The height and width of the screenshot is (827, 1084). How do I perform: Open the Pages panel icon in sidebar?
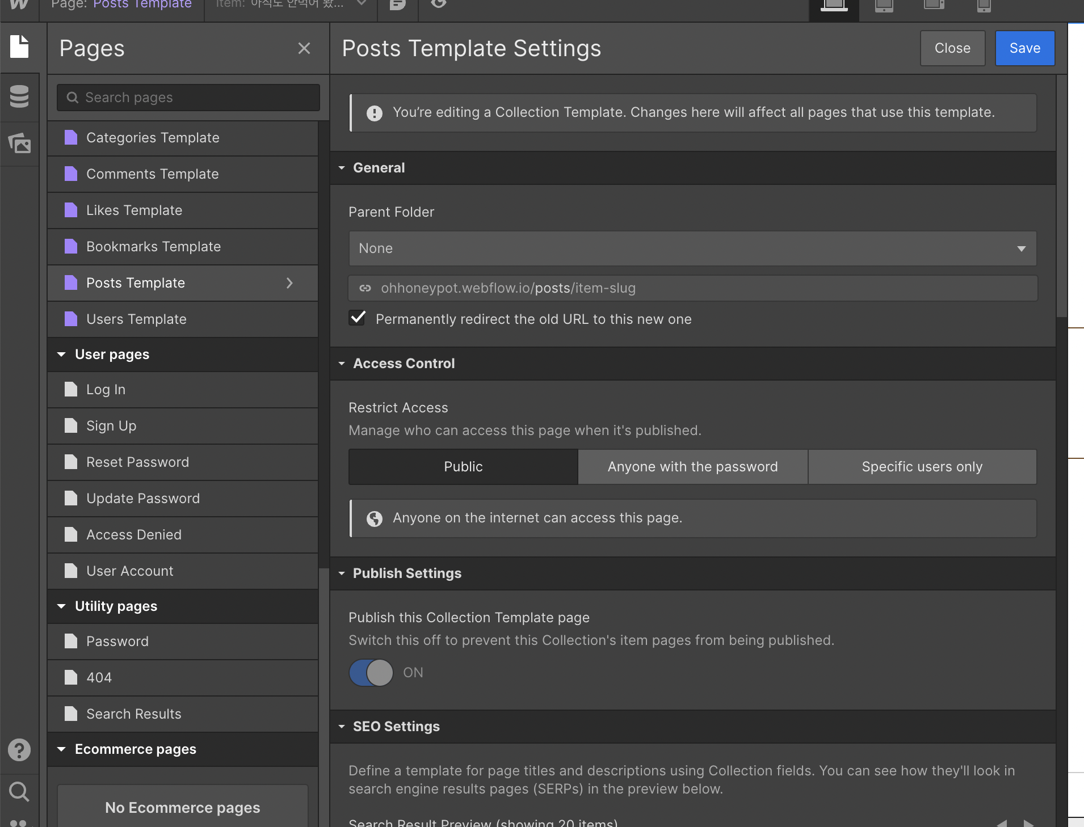click(19, 47)
